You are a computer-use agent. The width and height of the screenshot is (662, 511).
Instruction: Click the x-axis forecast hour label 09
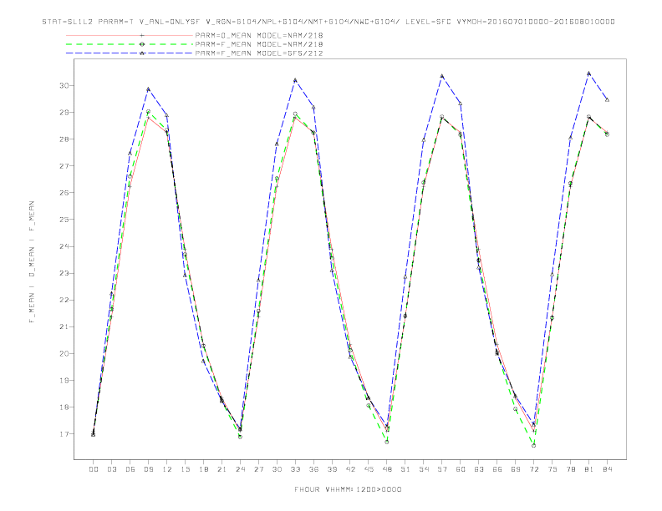tap(148, 469)
